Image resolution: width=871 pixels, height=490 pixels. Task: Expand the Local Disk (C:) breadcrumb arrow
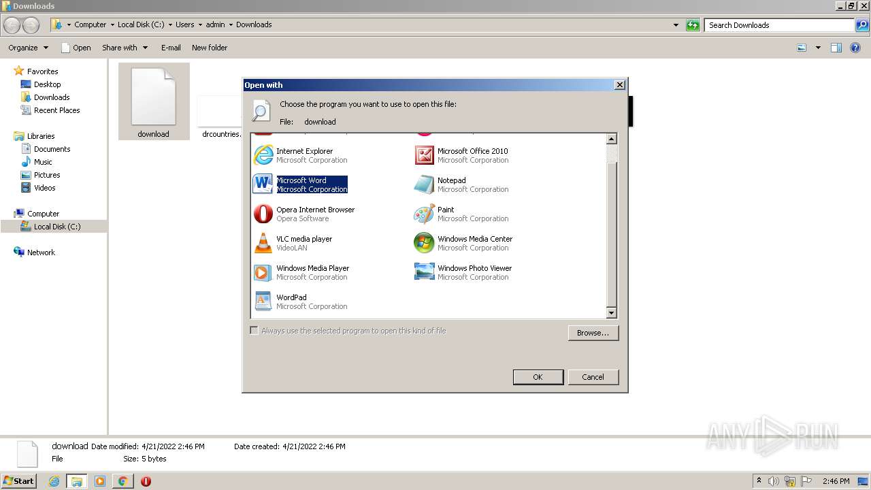[x=170, y=24]
